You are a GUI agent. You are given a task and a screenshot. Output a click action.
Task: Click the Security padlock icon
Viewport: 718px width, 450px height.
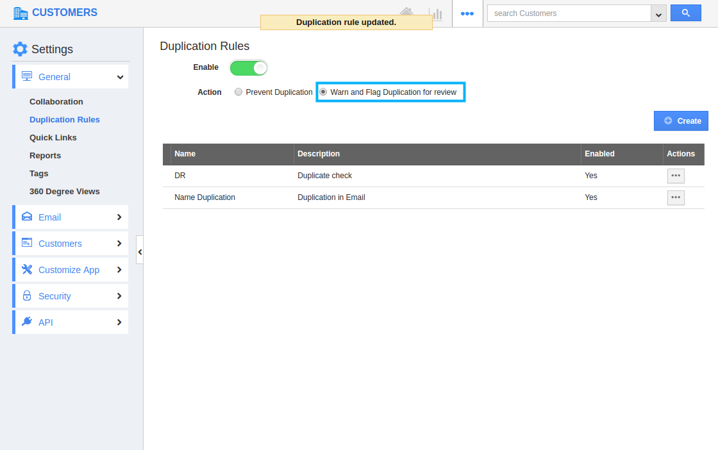point(27,296)
